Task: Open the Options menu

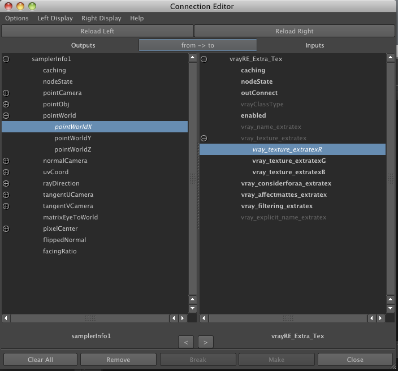Action: tap(17, 18)
